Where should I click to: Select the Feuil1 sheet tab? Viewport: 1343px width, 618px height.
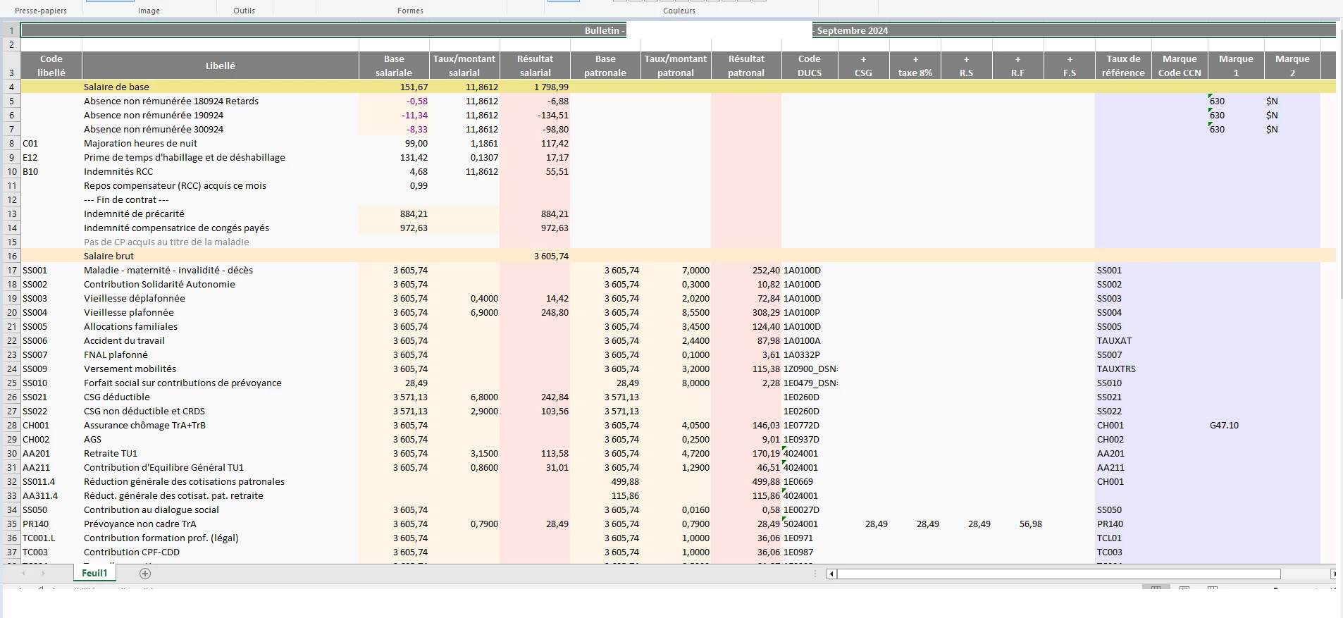click(x=94, y=574)
